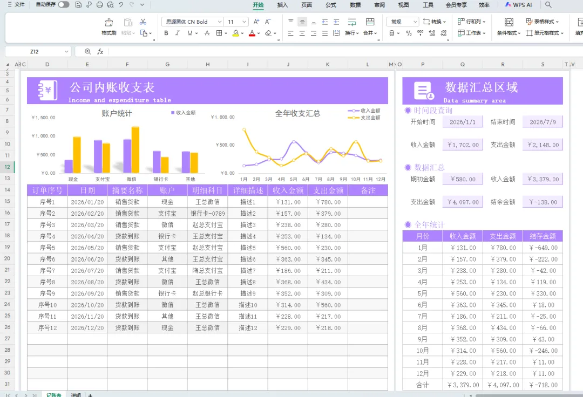This screenshot has width=583, height=397.
Task: Select the 记账表 sheet tab
Action: [x=54, y=395]
